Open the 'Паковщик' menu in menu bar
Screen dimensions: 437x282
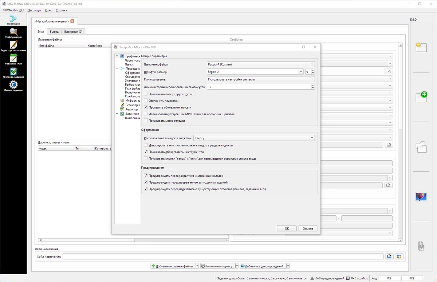(35, 10)
